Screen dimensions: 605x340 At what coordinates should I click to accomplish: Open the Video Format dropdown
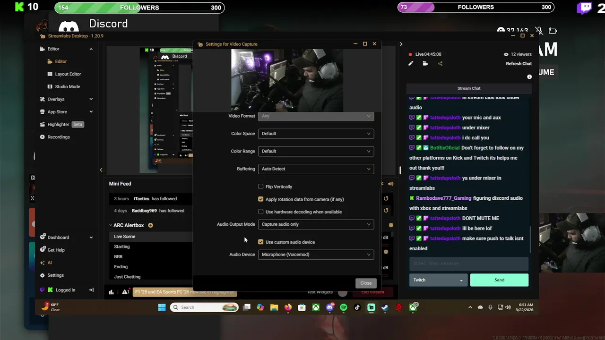316,116
